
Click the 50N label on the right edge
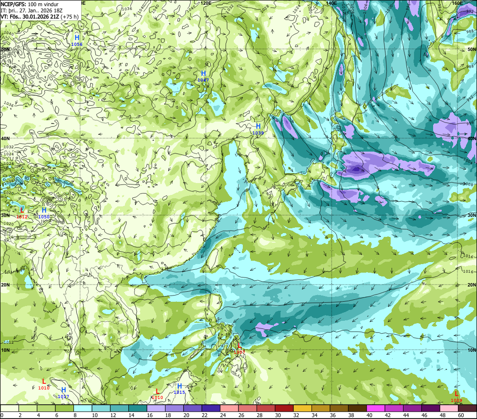tap(472, 49)
